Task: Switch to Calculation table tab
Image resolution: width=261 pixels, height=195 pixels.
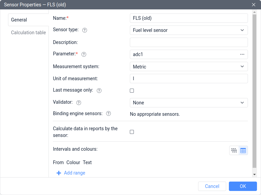Action: point(28,33)
